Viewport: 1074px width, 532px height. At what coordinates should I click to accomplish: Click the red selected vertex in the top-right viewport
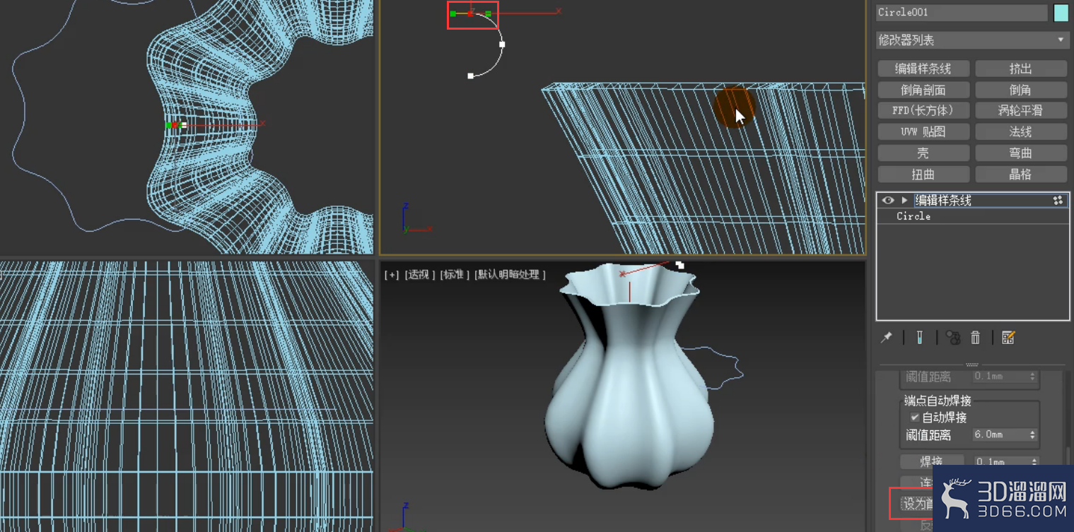pyautogui.click(x=470, y=13)
